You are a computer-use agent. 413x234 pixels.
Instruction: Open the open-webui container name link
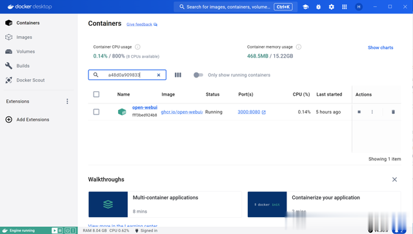click(x=145, y=107)
